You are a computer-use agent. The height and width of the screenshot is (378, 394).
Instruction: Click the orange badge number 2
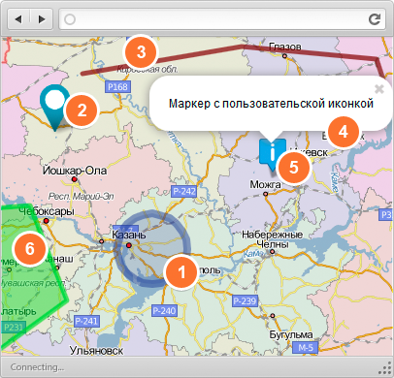coord(82,110)
